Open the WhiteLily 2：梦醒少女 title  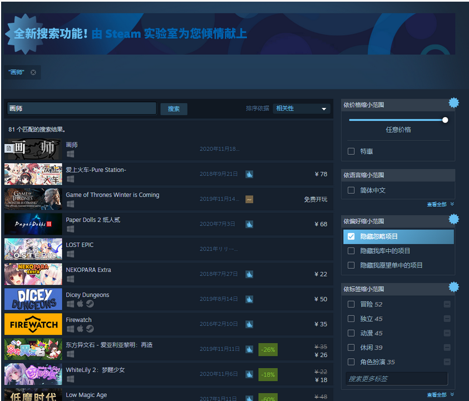96,370
